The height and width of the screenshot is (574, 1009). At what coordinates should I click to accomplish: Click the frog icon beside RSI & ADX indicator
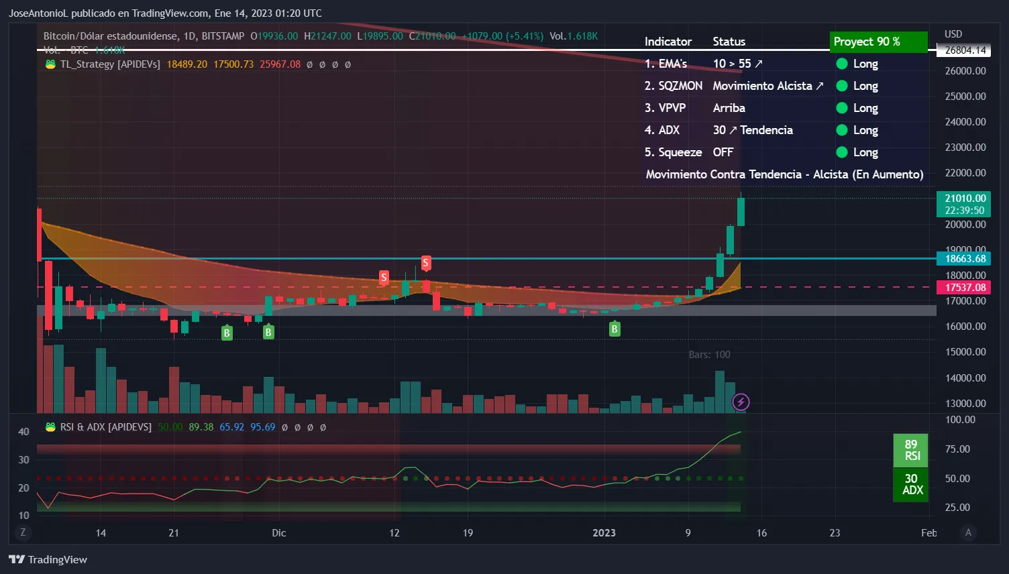50,426
